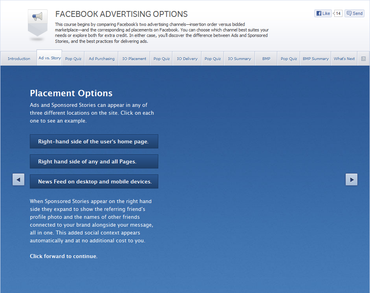
Task: Go to the IO Delivery tab
Action: coord(187,59)
